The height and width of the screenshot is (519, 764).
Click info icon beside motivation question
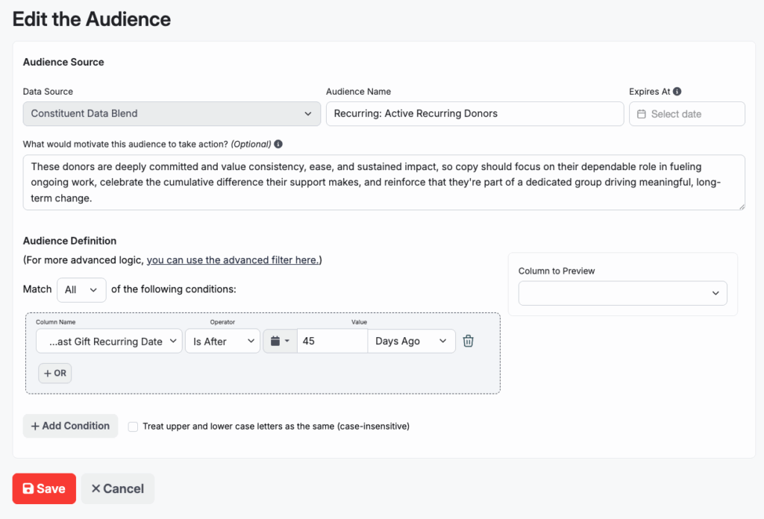[x=278, y=144]
